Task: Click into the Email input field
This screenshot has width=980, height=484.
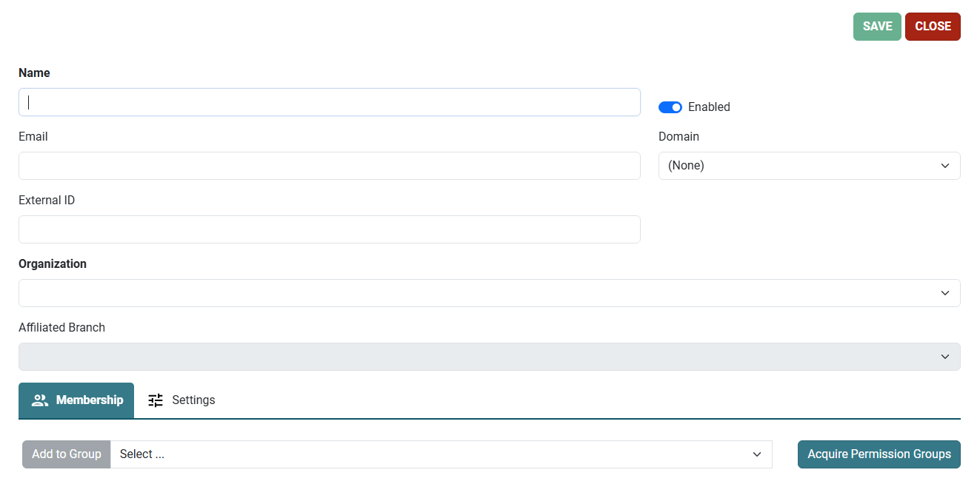Action: coord(330,166)
